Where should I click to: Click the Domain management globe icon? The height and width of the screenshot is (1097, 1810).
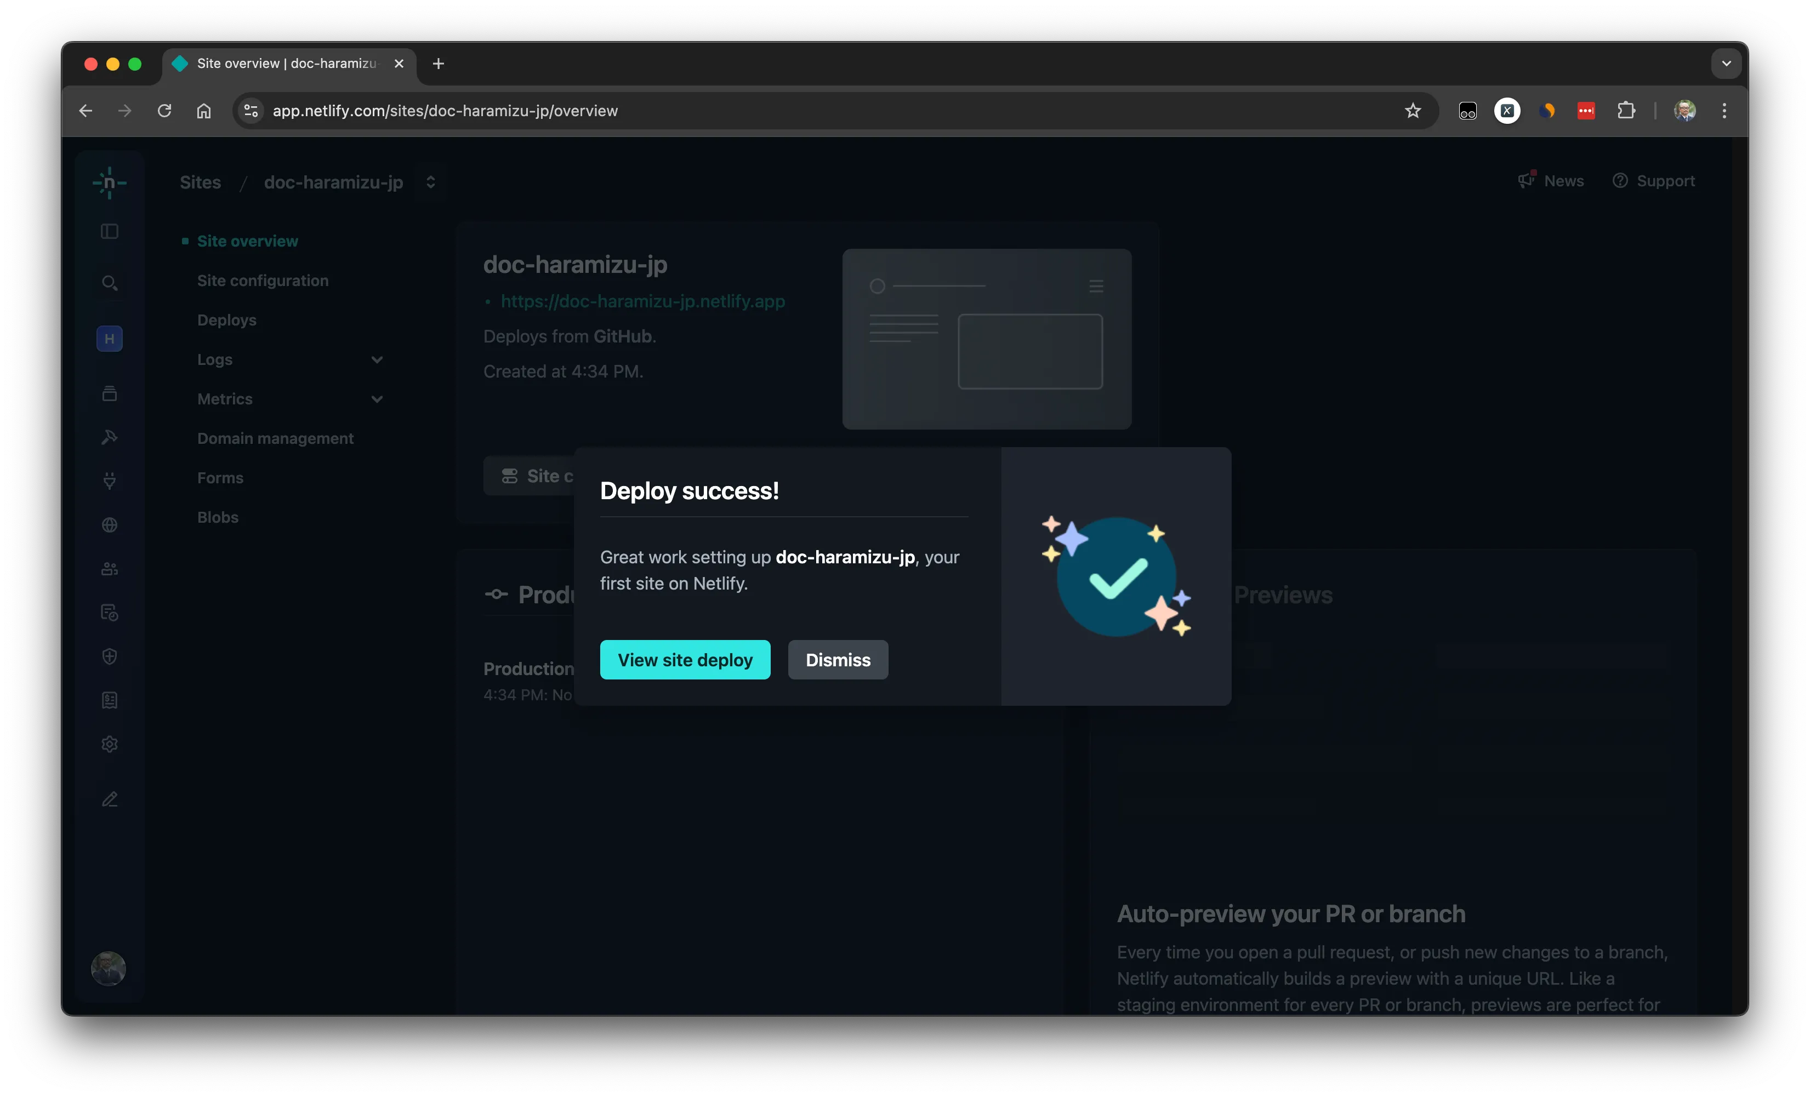point(110,524)
